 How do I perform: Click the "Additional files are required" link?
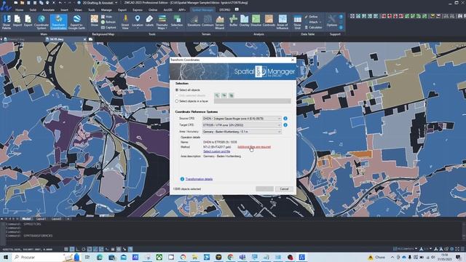tap(254, 147)
